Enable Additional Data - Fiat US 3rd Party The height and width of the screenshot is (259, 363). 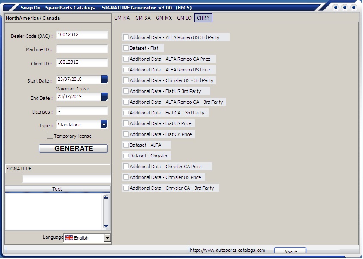point(126,91)
